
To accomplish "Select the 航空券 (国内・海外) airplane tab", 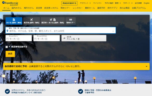I will coord(31,21).
